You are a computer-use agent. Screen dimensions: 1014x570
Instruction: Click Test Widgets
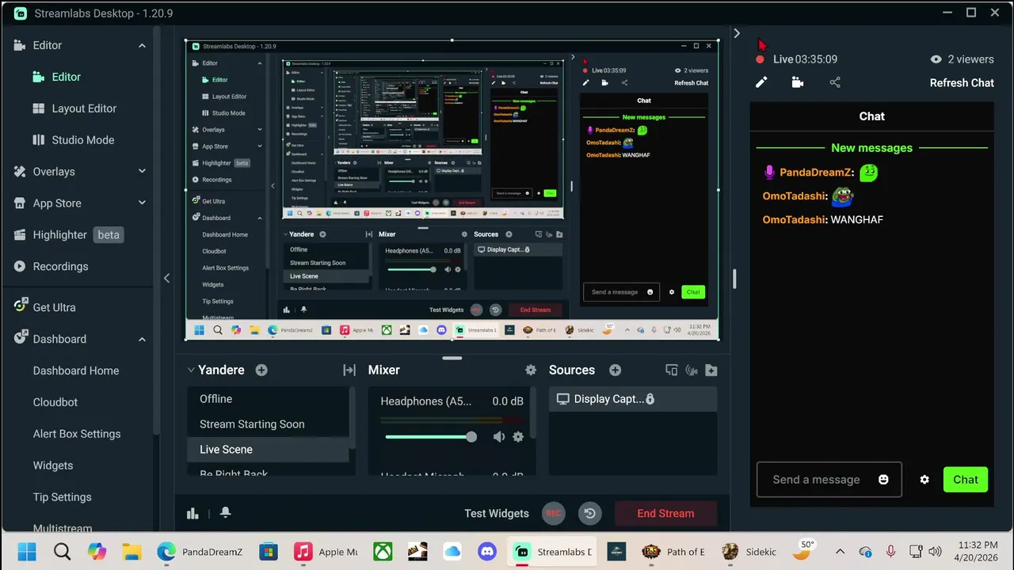pyautogui.click(x=497, y=513)
